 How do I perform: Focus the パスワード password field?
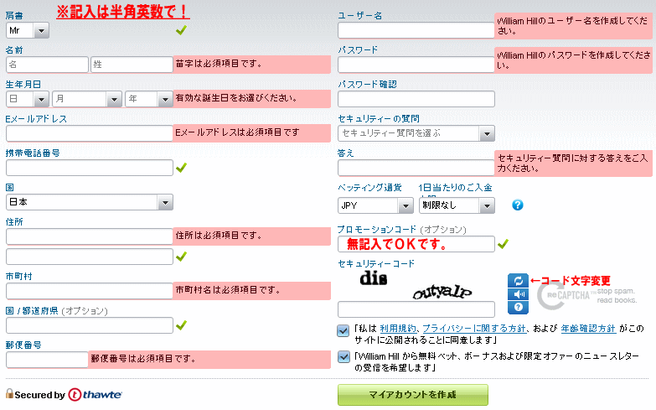pyautogui.click(x=416, y=65)
